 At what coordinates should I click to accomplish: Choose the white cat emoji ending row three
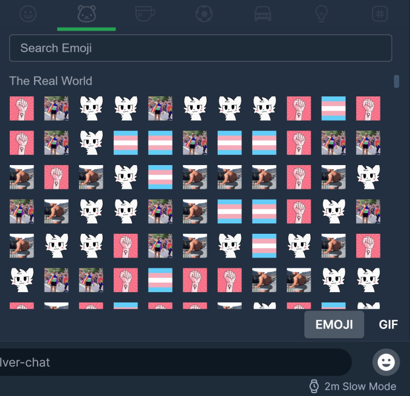point(368,177)
